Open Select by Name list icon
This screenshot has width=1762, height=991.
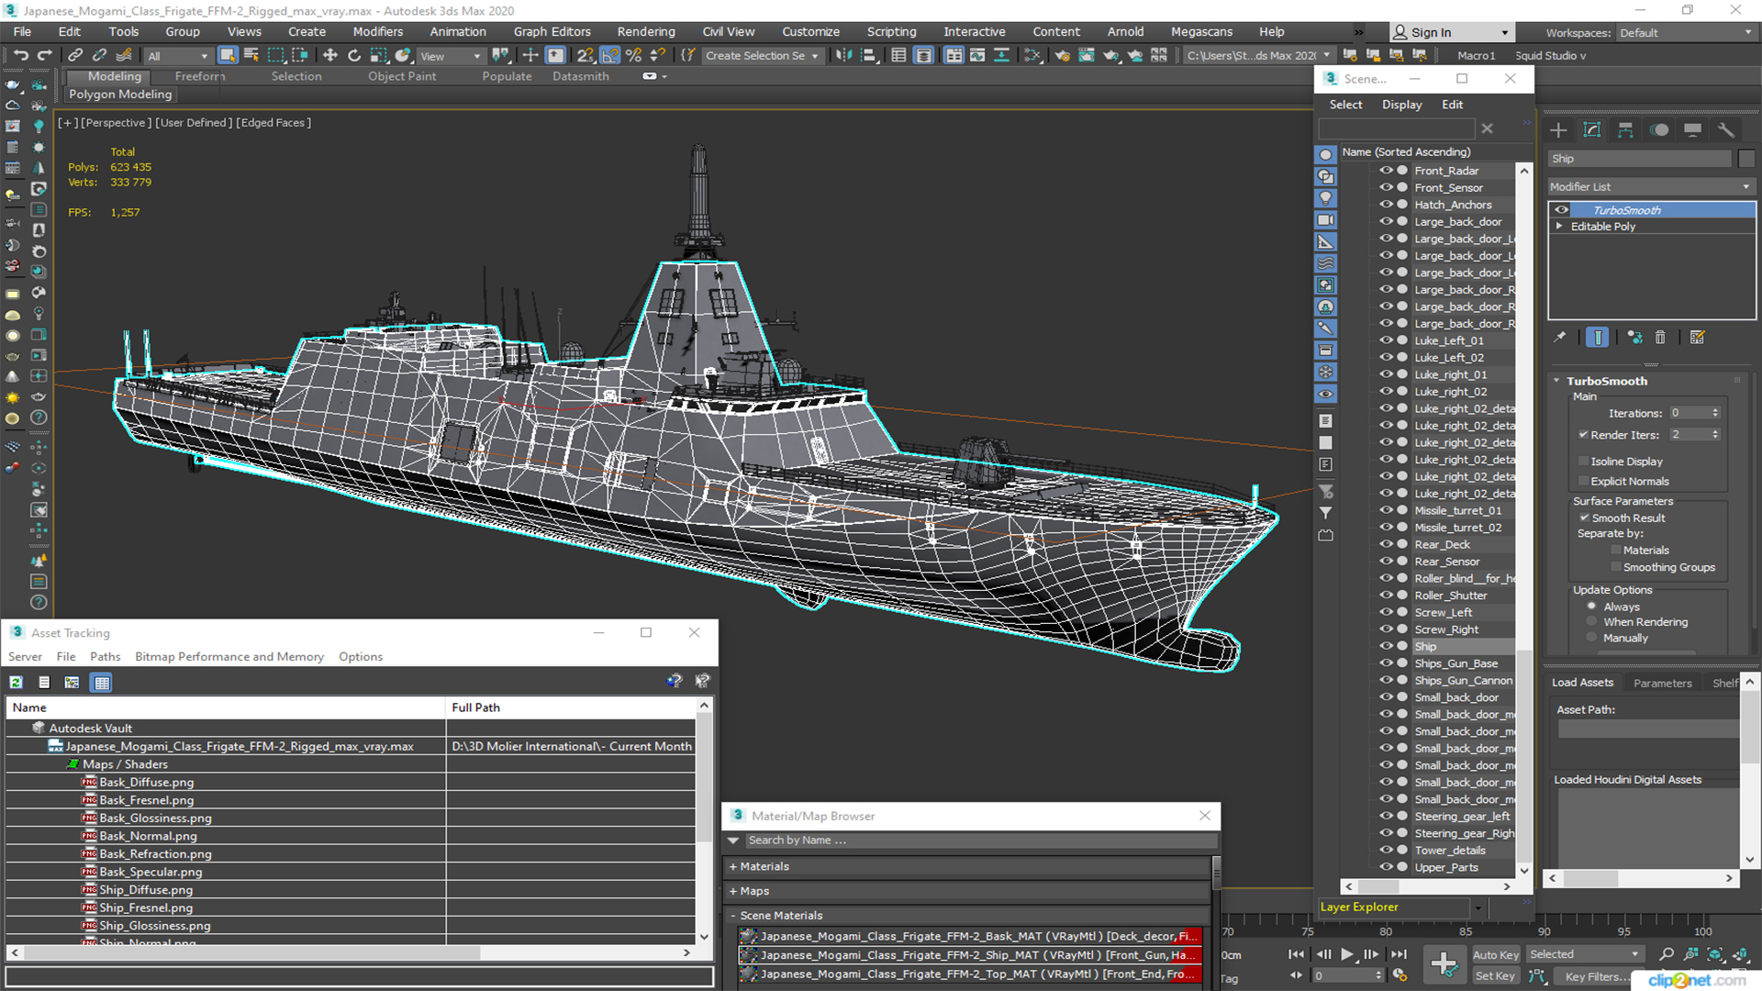(x=251, y=56)
